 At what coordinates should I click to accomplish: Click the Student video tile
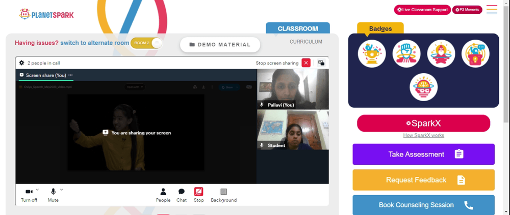[x=293, y=130]
